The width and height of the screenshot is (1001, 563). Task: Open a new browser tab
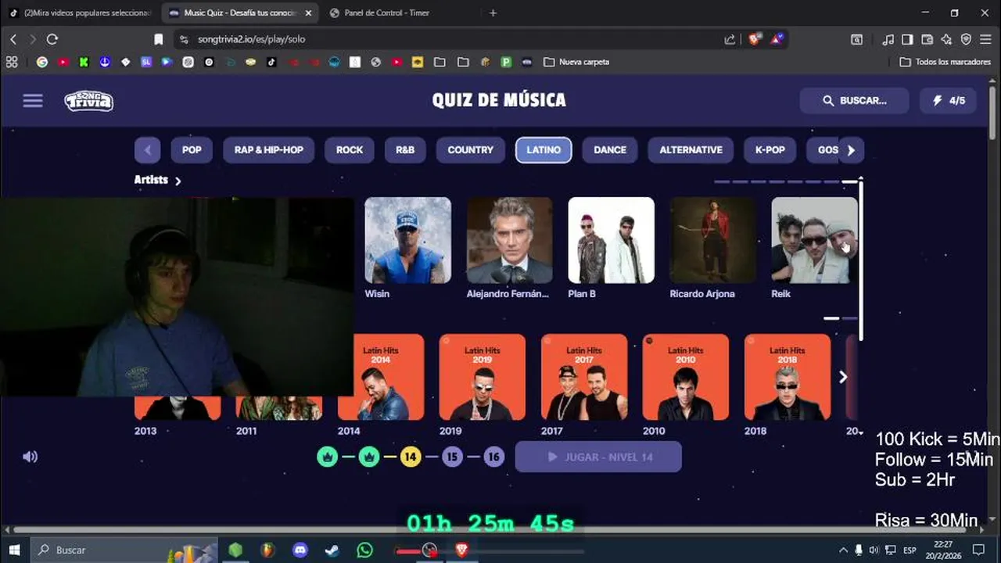coord(493,13)
